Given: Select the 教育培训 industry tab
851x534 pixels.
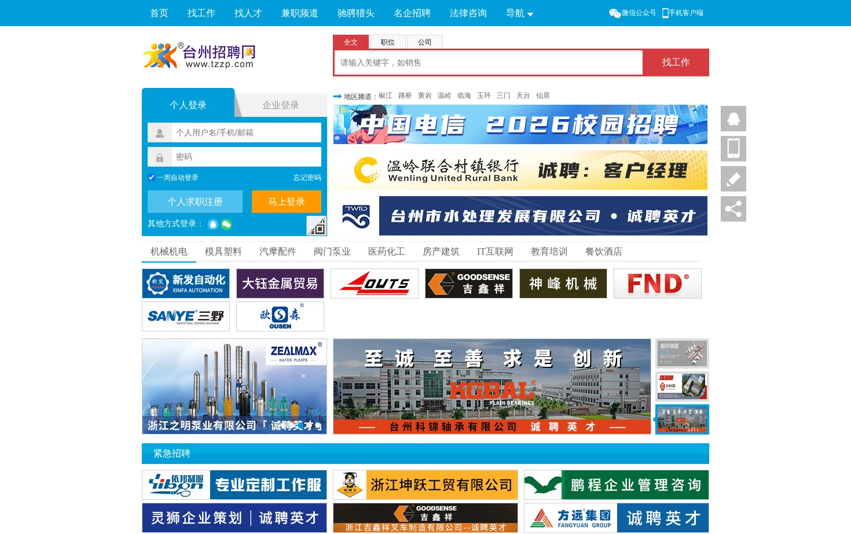Looking at the screenshot, I should tap(549, 252).
